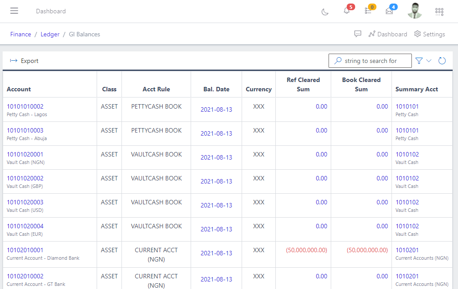Select the Bal. Date 2021-08-13 for Vault Cash NGN

216,157
